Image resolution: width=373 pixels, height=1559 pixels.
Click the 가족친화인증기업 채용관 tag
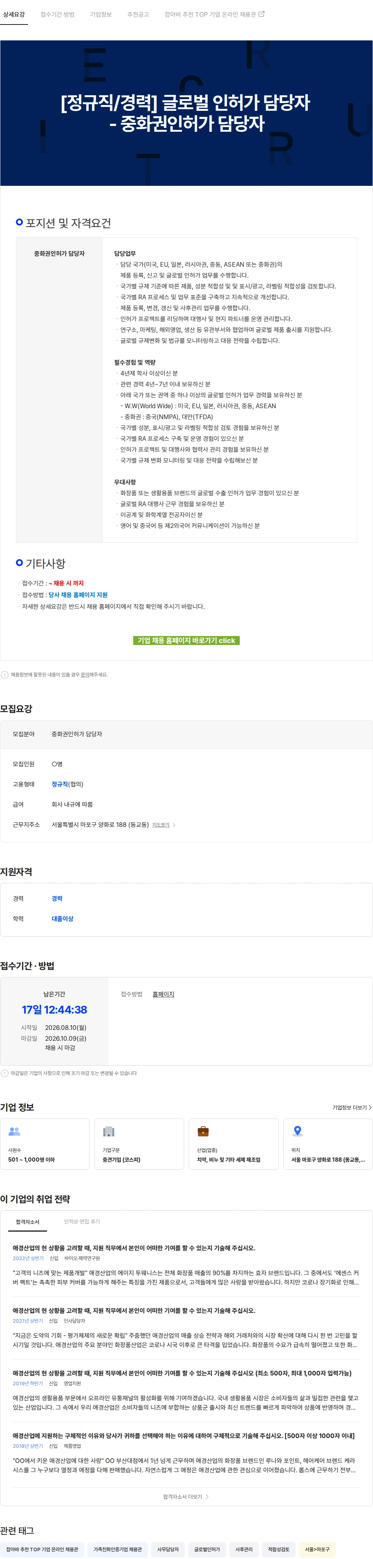(117, 1549)
